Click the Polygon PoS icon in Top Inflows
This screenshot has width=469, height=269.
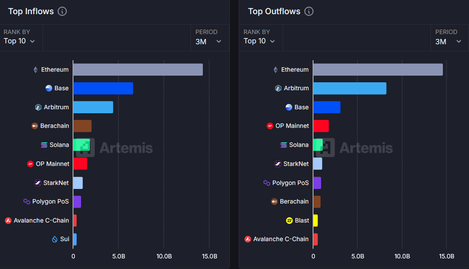(x=27, y=201)
